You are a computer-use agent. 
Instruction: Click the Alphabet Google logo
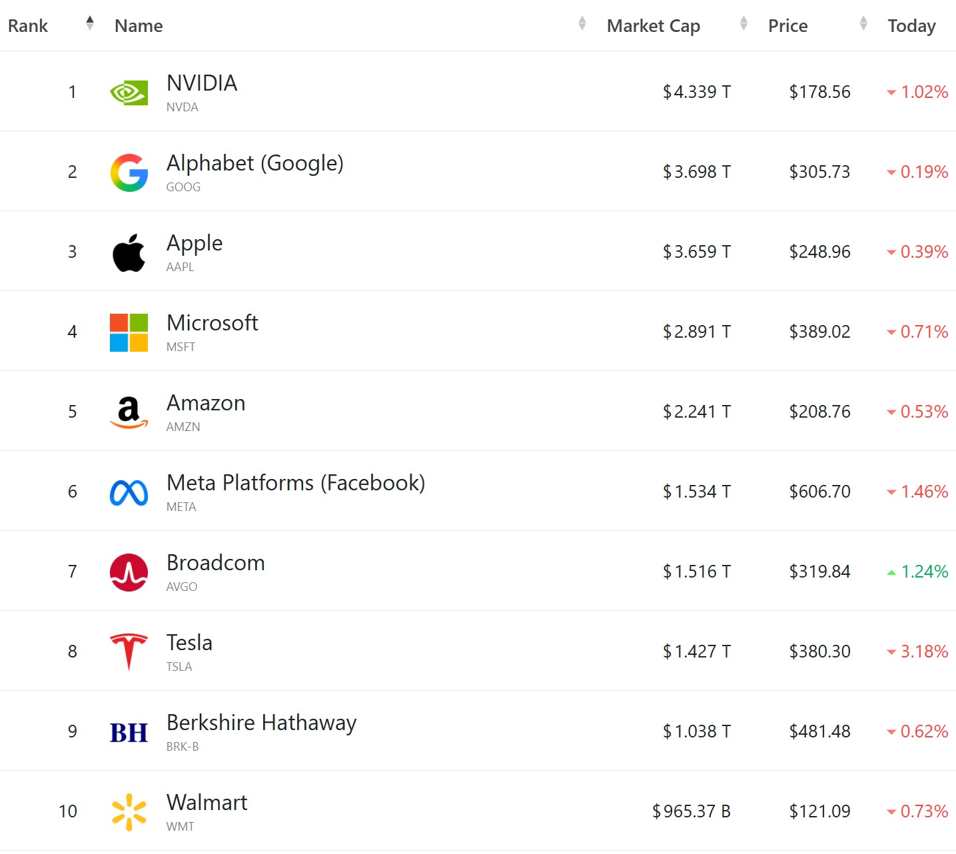(129, 173)
